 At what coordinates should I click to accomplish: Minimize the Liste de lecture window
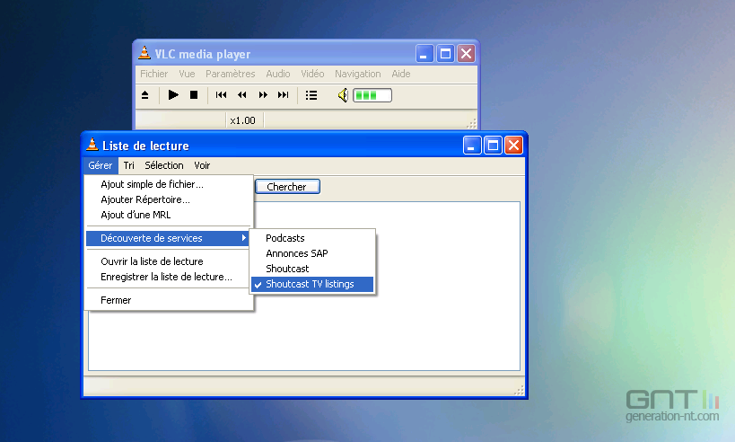(x=471, y=146)
